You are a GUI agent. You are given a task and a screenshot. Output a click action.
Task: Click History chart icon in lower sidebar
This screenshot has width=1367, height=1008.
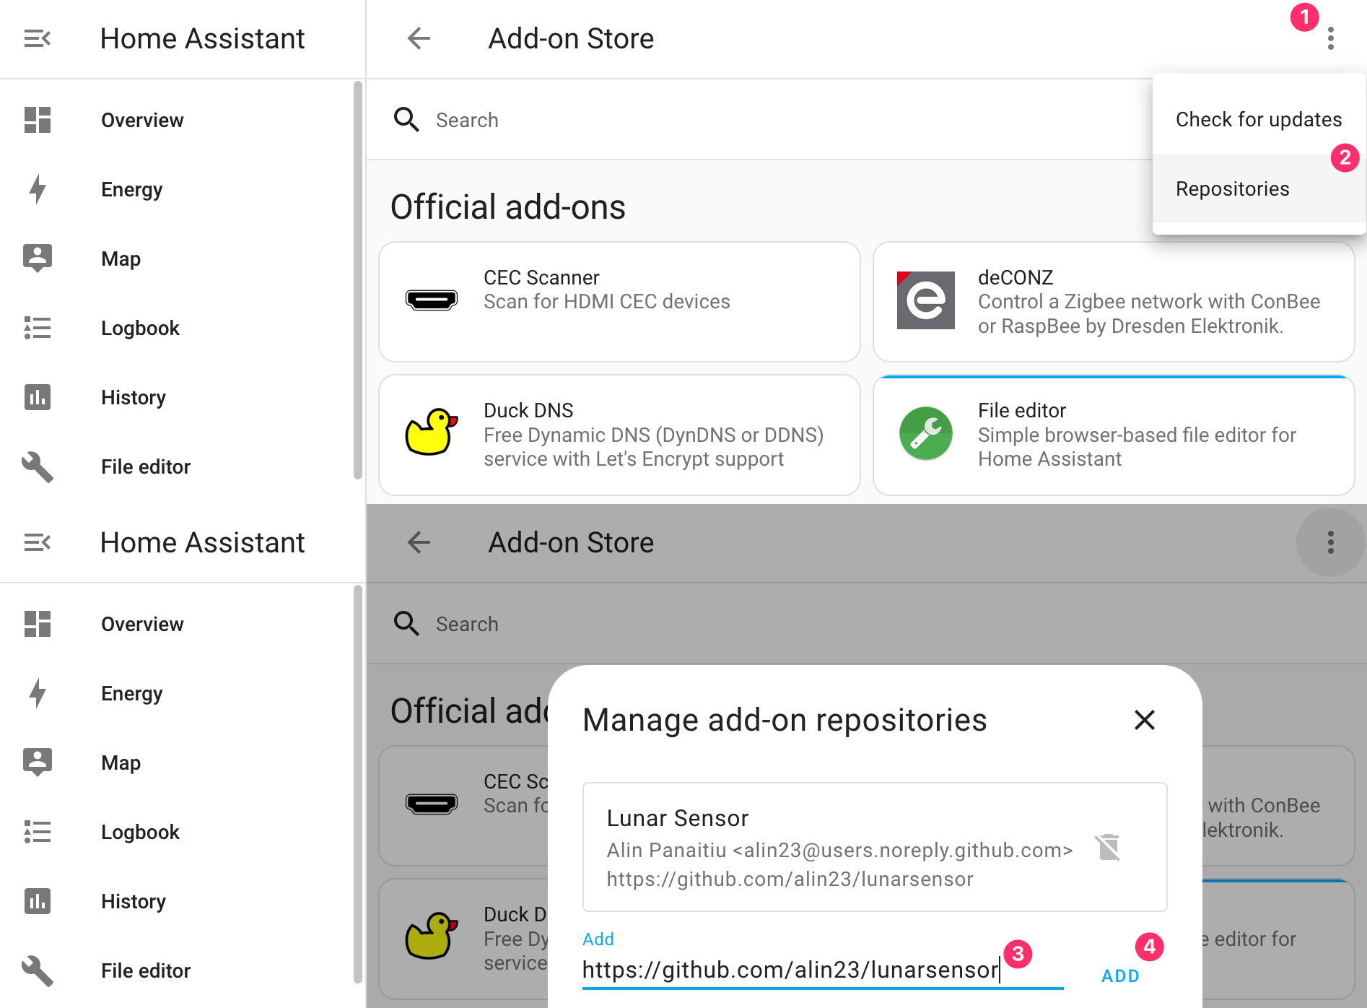[x=38, y=901]
